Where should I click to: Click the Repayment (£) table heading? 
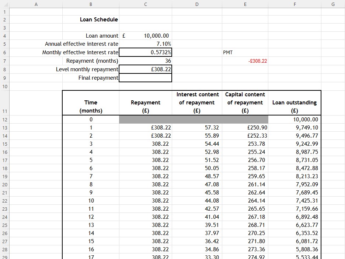coord(146,107)
